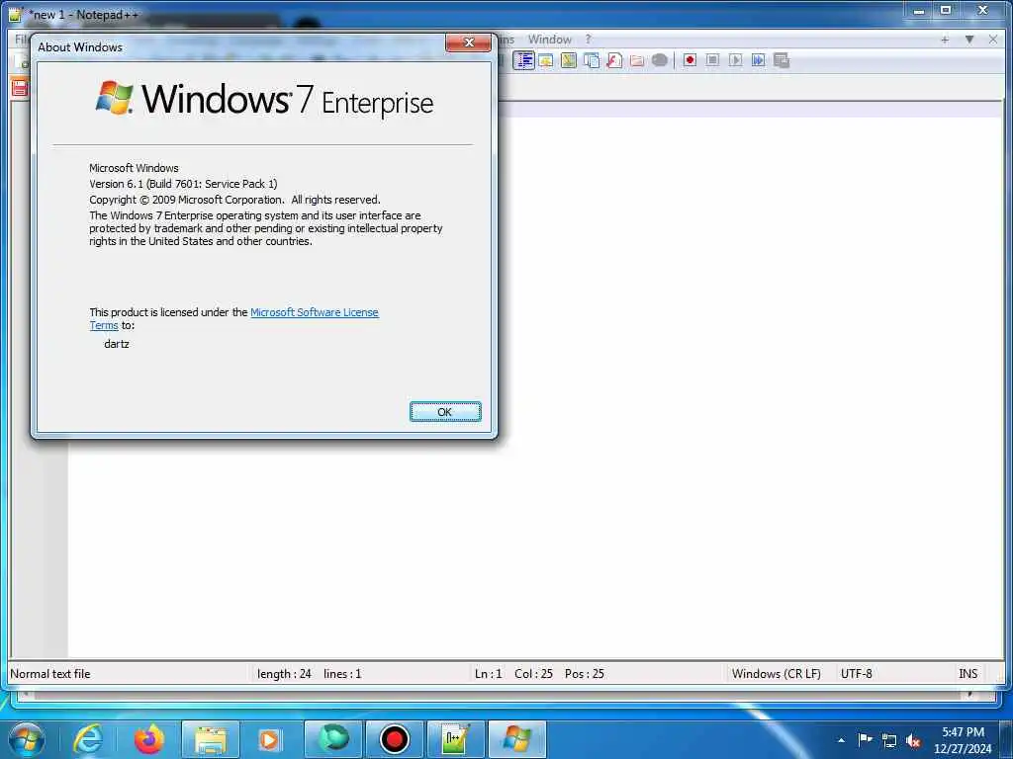Viewport: 1013px width, 759px height.
Task: Close the About Windows dialog
Action: [x=468, y=42]
